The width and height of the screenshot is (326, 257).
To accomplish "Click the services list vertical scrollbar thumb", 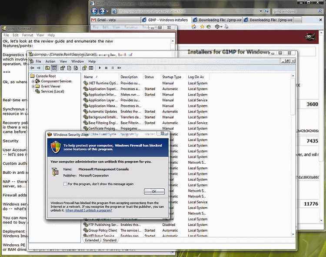I will click(293, 96).
